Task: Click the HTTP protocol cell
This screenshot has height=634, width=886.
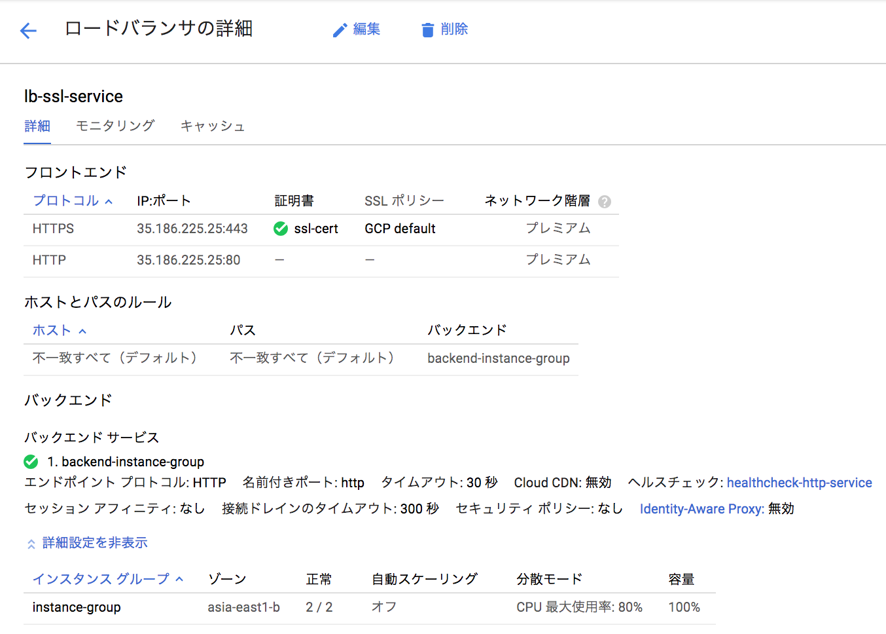Action: pyautogui.click(x=49, y=260)
